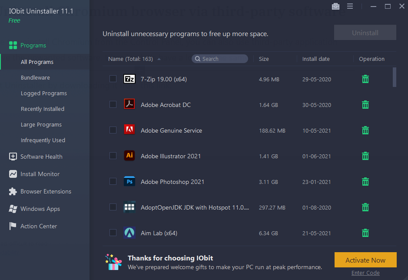Open the hamburger menu in the title bar
Viewport: 408px width, 280px height.
coord(350,6)
